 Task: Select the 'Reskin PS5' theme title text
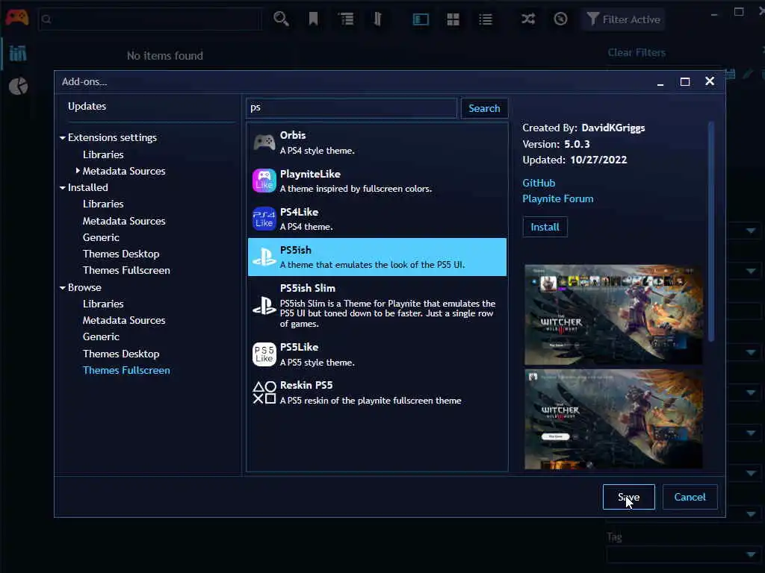tap(306, 385)
